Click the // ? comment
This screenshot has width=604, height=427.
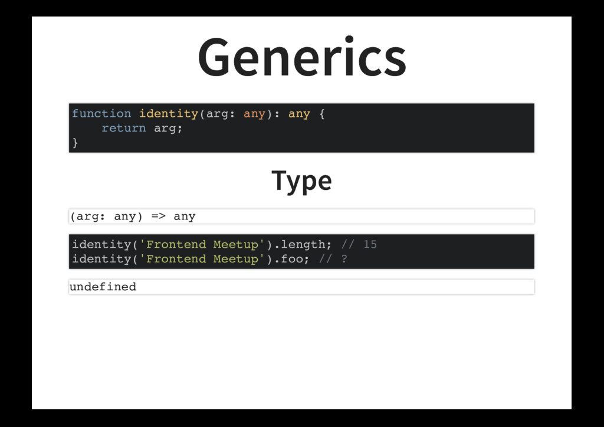333,259
